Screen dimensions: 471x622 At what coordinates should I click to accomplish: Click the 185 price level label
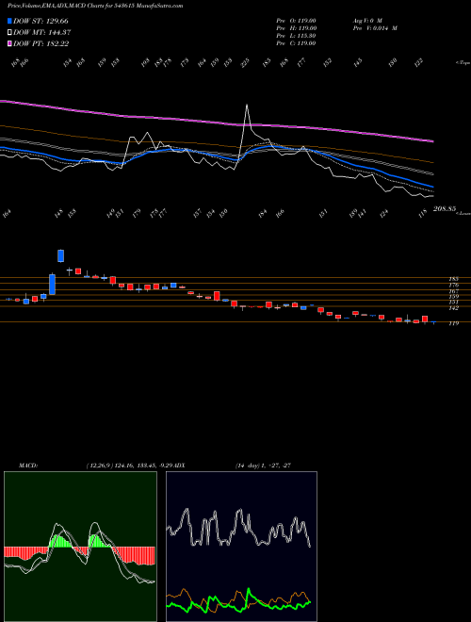click(x=453, y=279)
